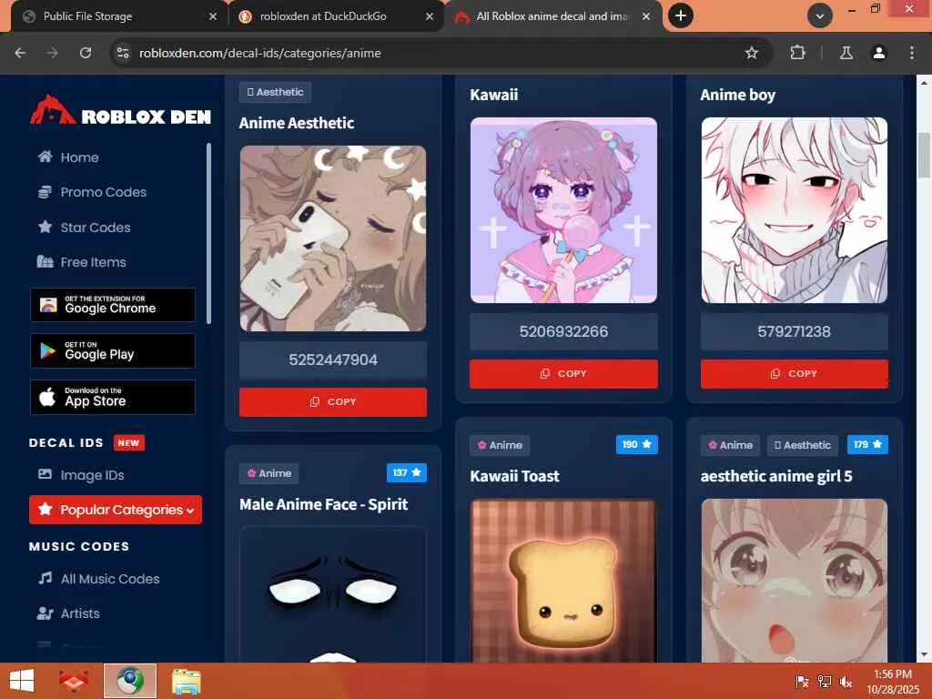Viewport: 932px width, 699px height.
Task: Click Anime tag on aesthetic anime girl 5
Action: click(x=731, y=445)
